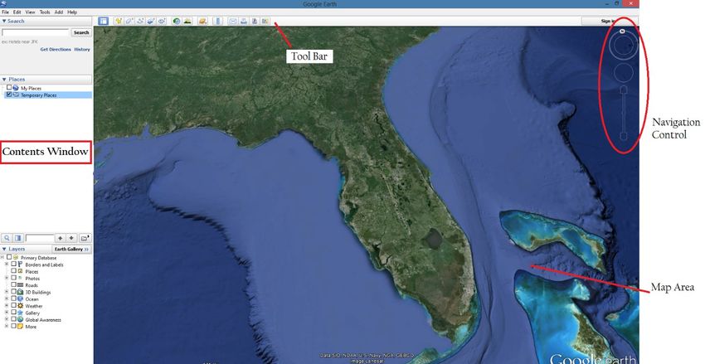Viewport: 705px width, 364px height.
Task: Expand the Weather tree node
Action: tap(7, 306)
